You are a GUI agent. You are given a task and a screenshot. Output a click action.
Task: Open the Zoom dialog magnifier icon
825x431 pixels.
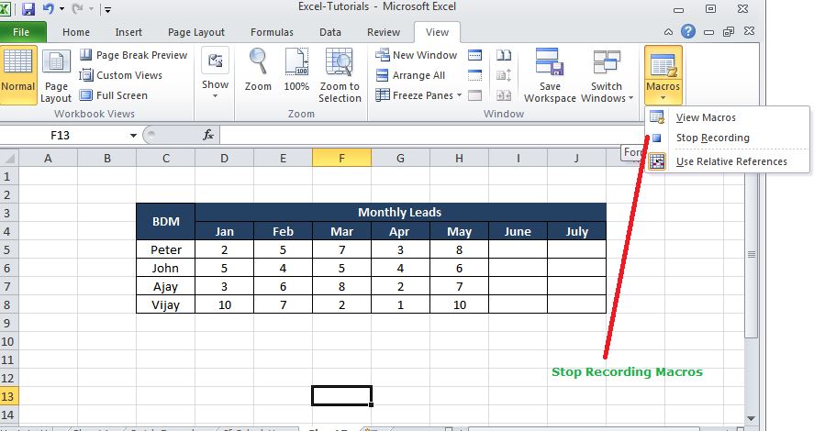(x=258, y=70)
